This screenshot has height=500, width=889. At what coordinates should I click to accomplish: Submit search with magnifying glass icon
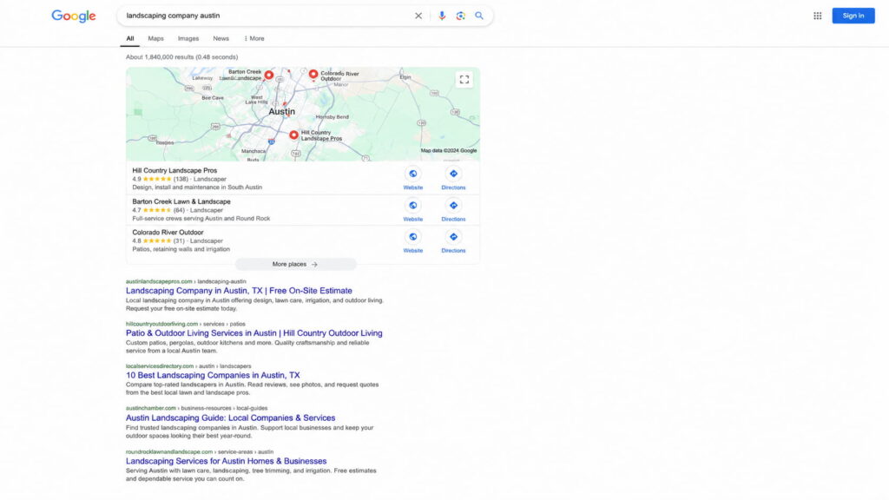click(x=479, y=16)
